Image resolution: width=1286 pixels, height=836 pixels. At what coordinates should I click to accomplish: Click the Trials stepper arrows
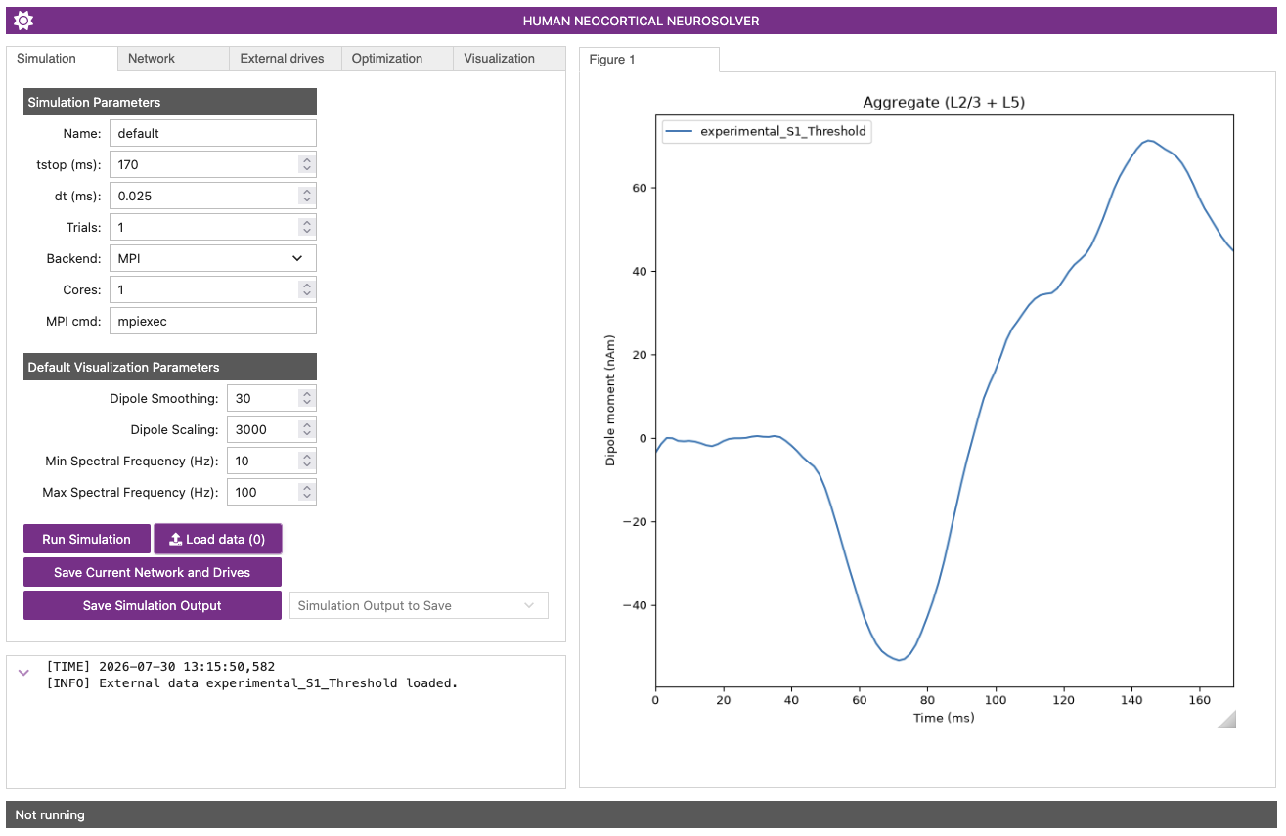click(307, 227)
